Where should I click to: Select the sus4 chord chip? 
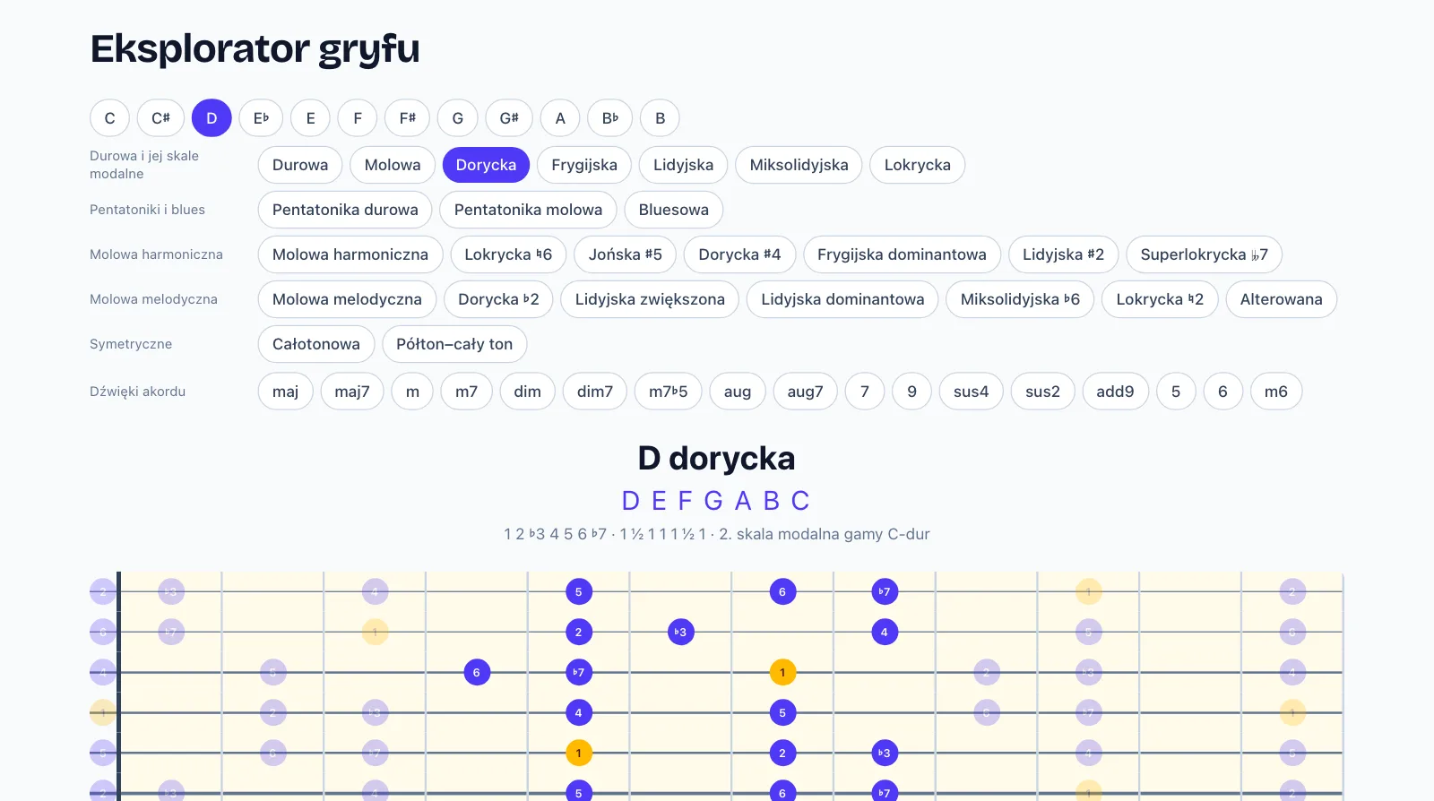coord(971,392)
